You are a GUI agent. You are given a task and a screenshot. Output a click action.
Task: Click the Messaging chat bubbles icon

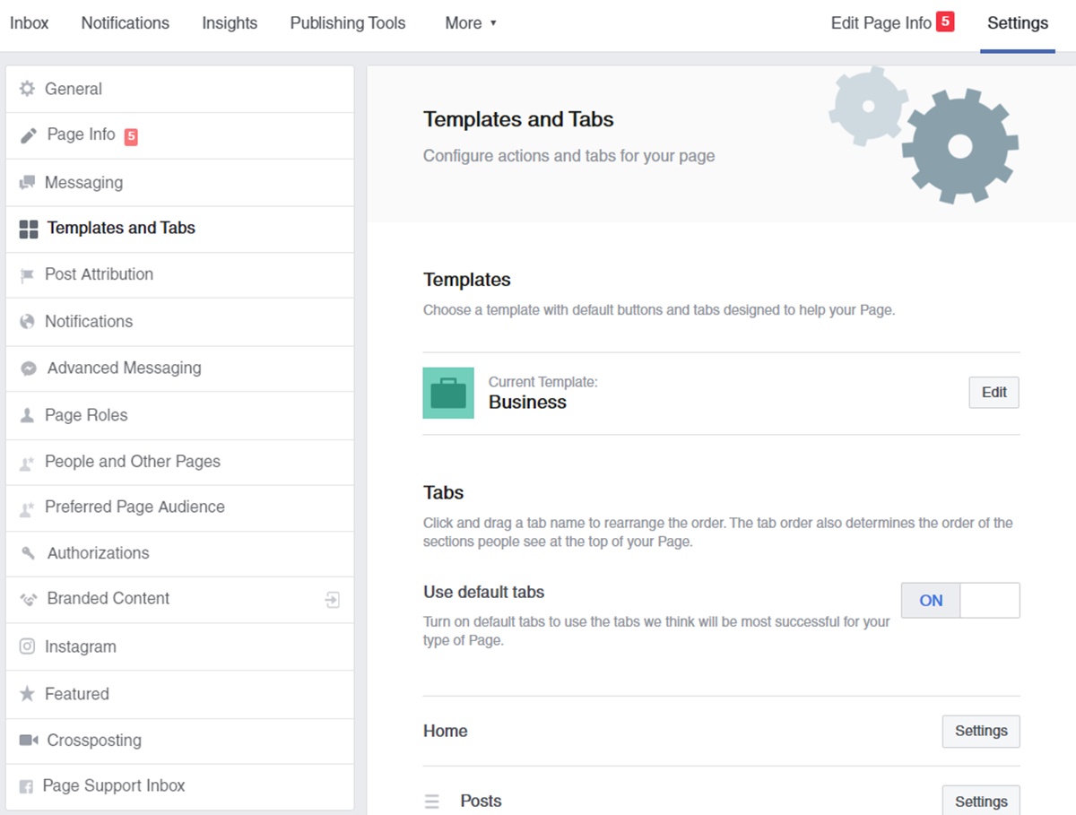pos(27,183)
